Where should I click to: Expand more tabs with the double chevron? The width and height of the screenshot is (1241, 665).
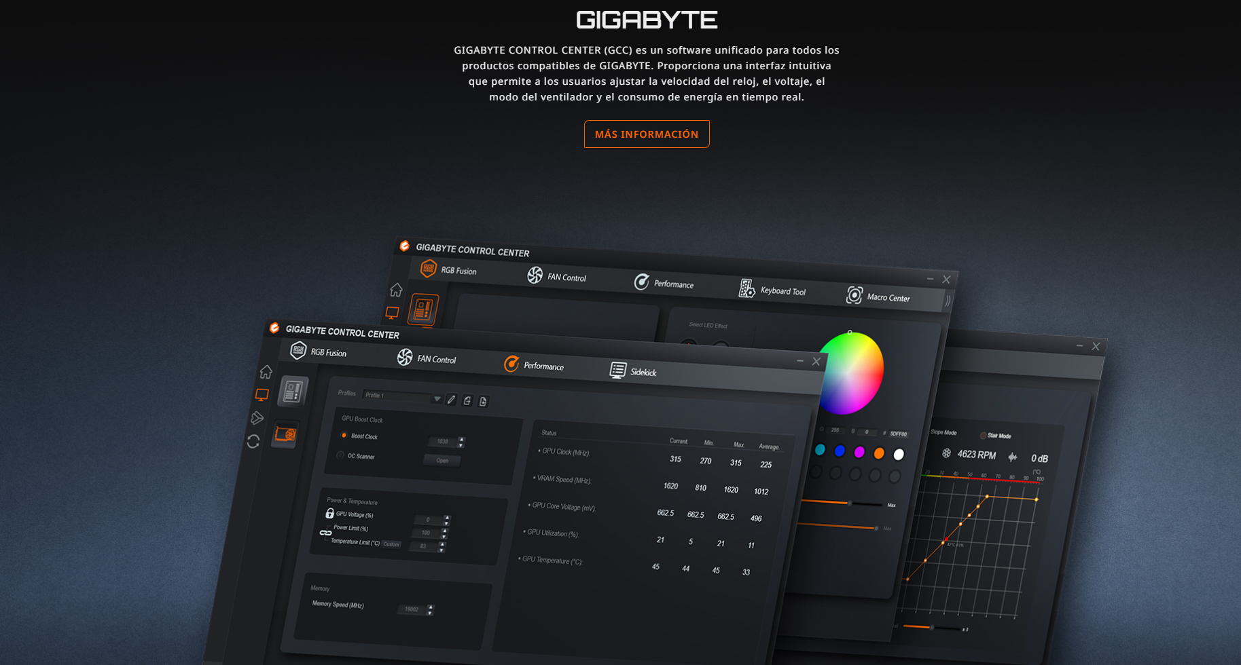948,301
